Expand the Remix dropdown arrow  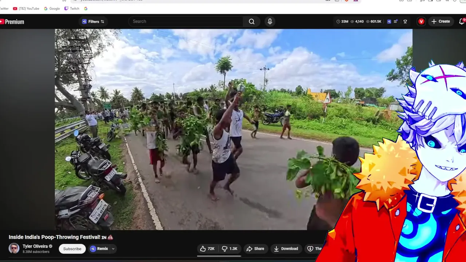(x=113, y=249)
